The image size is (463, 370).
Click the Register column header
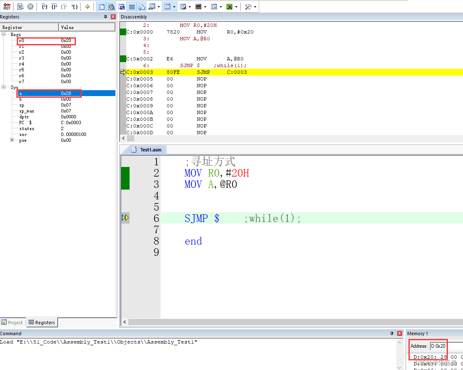[29, 27]
